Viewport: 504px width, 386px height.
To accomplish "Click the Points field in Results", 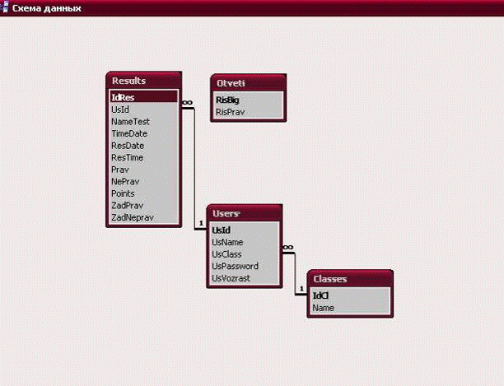I will [123, 193].
